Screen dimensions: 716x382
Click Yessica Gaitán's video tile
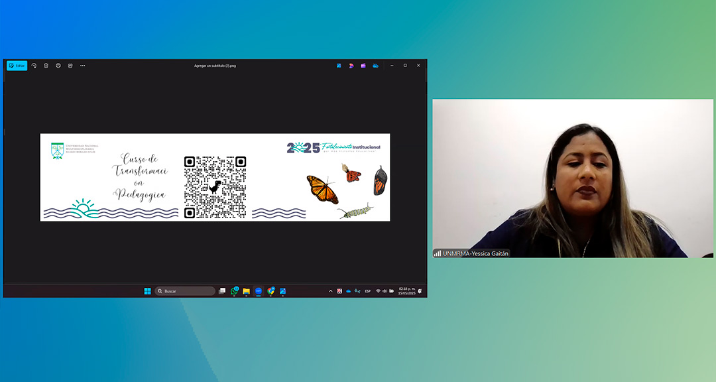pos(573,178)
